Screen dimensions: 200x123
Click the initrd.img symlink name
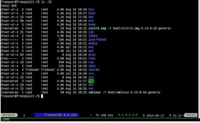click(97, 28)
